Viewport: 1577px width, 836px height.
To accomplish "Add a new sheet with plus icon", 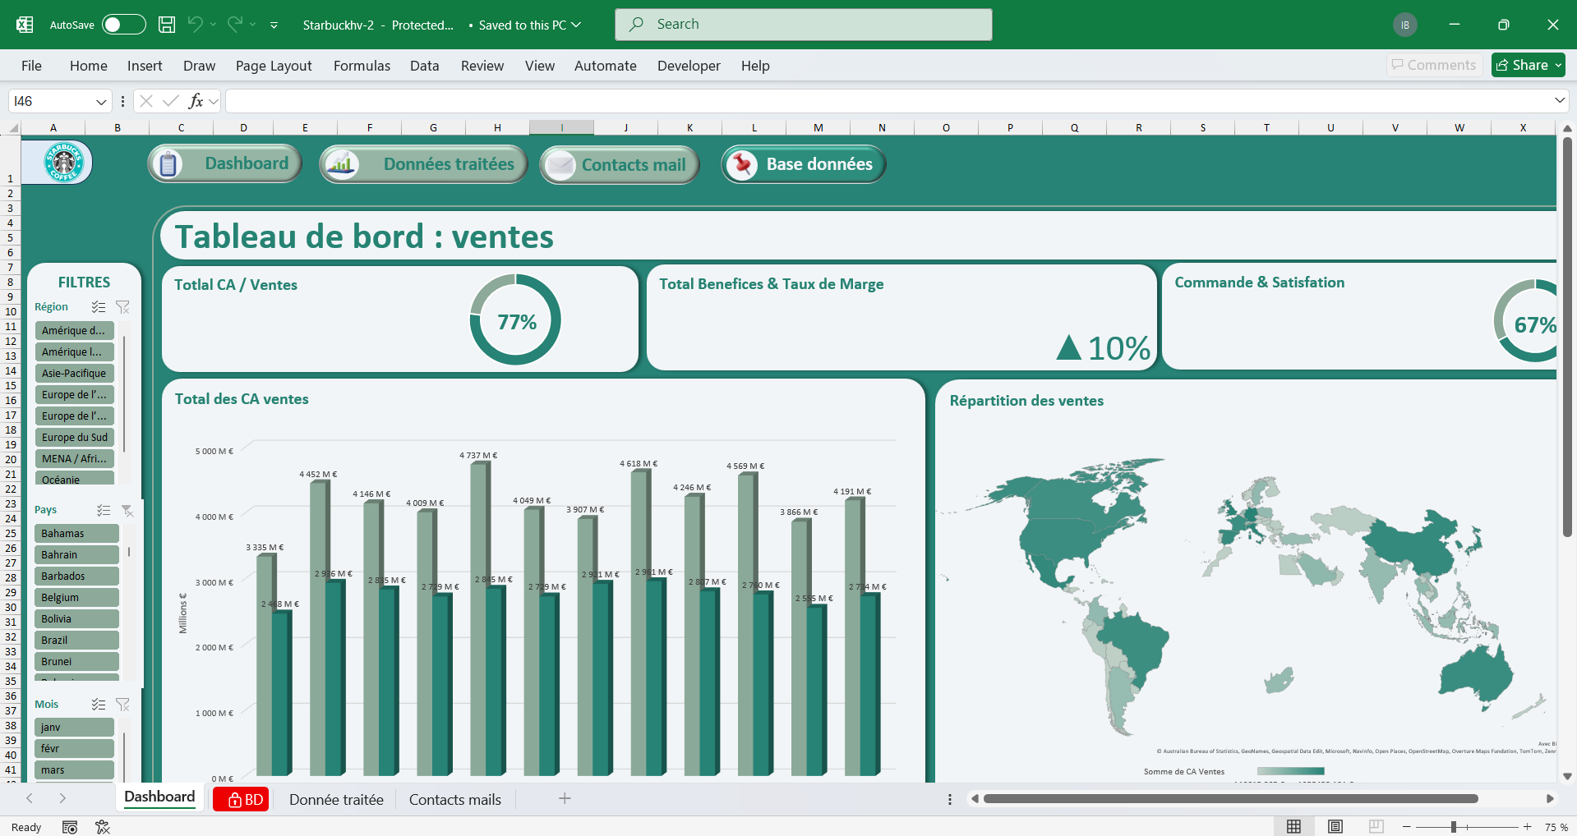I will (x=565, y=798).
